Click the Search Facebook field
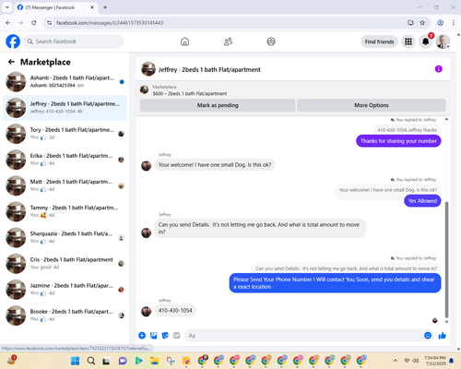461x369 pixels. (x=74, y=42)
